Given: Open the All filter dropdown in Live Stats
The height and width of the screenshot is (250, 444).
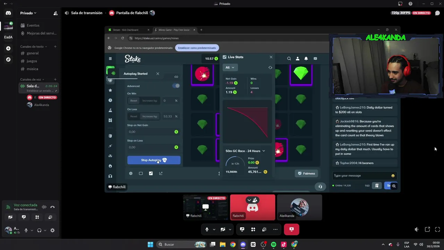Looking at the screenshot, I should point(230,67).
